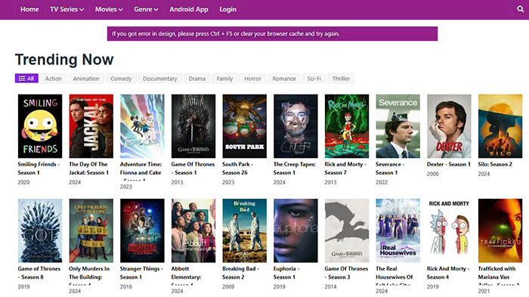Click The Day Of The Jackal title link
This screenshot has width=529, height=297.
coord(88,169)
